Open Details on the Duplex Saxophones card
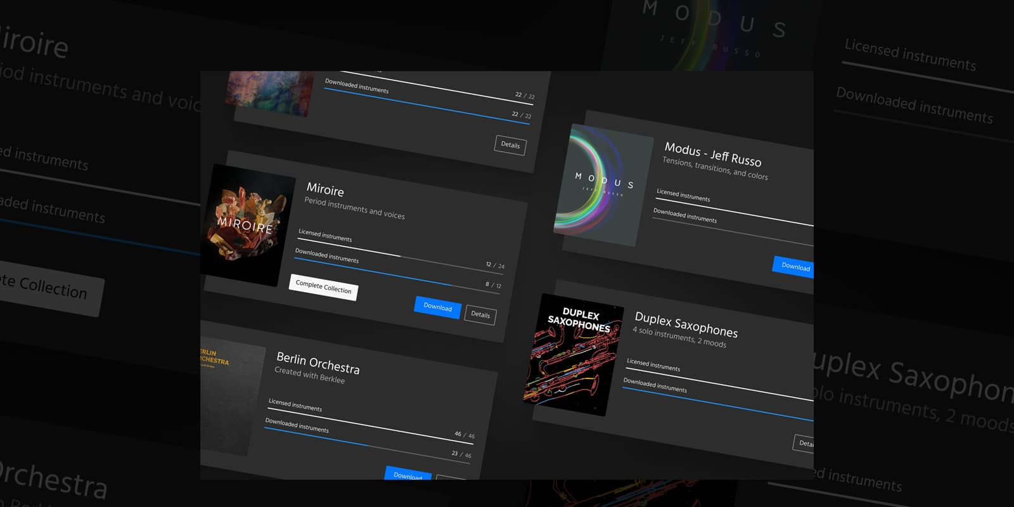1014x507 pixels. tap(804, 442)
